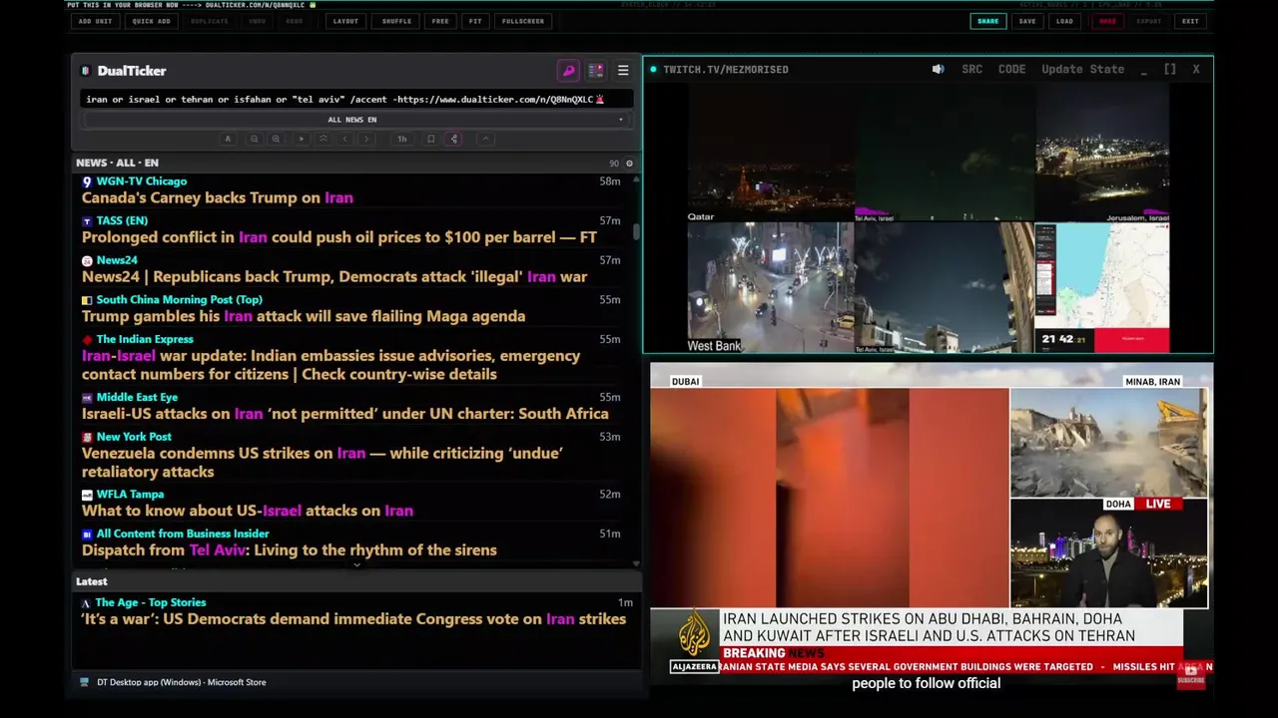Viewport: 1278px width, 718px height.
Task: Maximize the Twitch unit with bracket icon
Action: (x=1169, y=69)
